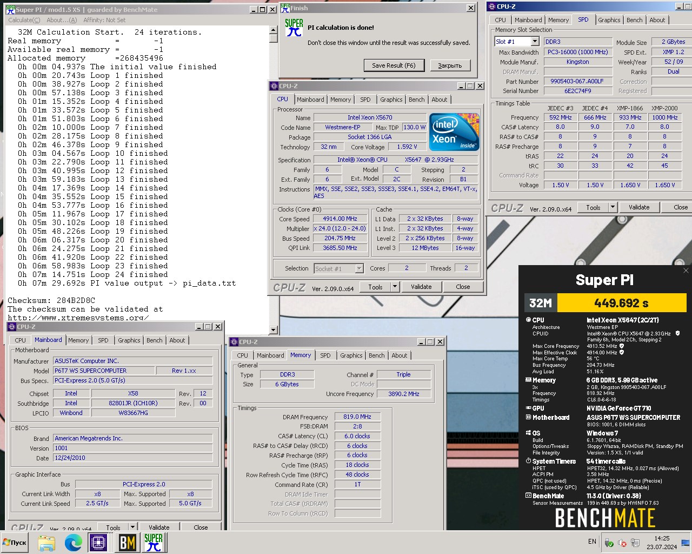Screen dimensions: 692x554
Task: Click CPU-Z SPD window title bar icon
Action: coord(492,6)
